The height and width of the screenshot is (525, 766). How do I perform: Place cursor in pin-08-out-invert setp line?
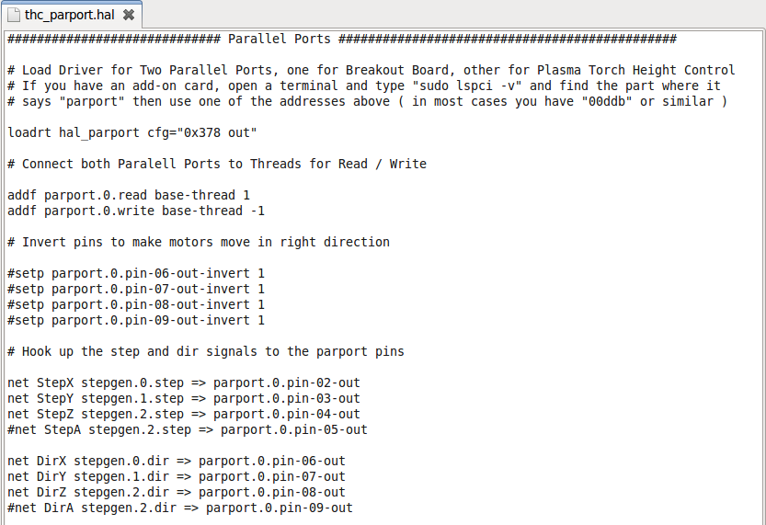tap(136, 304)
